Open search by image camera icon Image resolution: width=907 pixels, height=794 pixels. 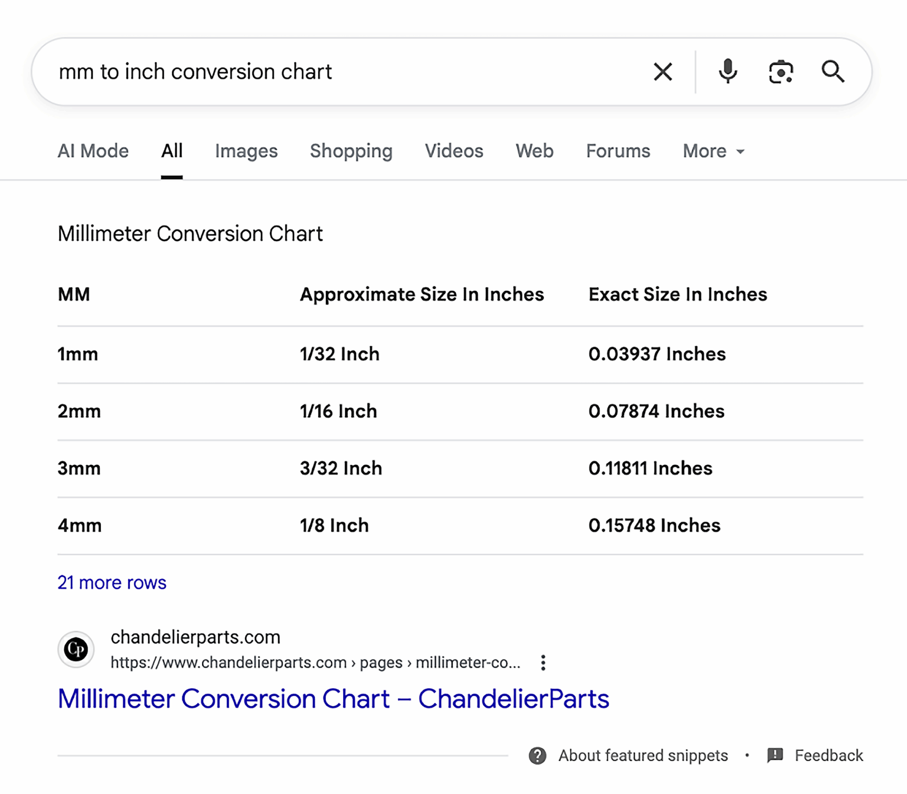tap(781, 72)
